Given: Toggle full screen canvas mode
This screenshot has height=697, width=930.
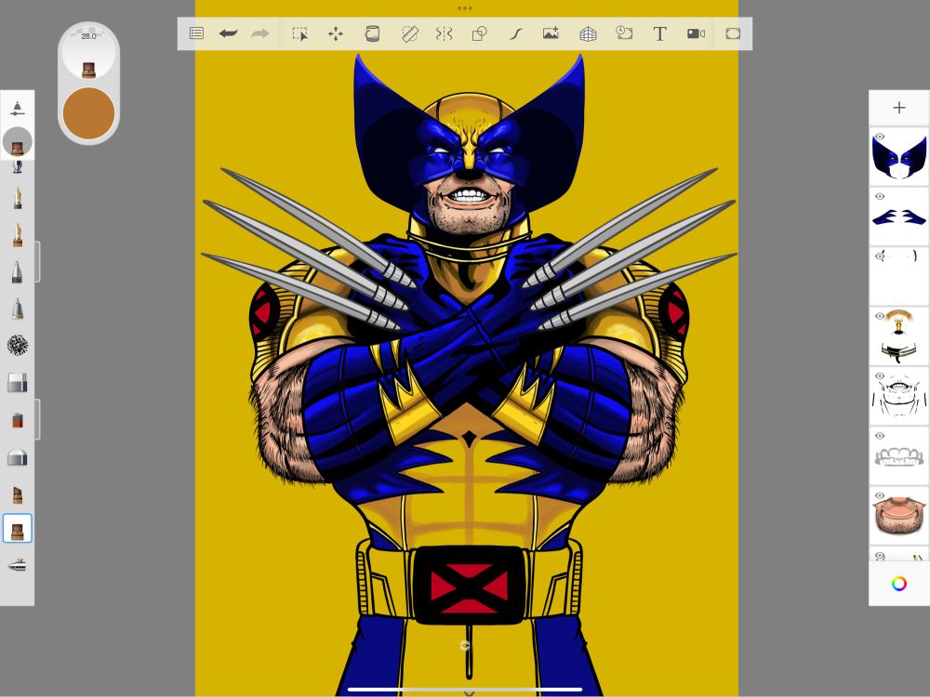Looking at the screenshot, I should [733, 33].
